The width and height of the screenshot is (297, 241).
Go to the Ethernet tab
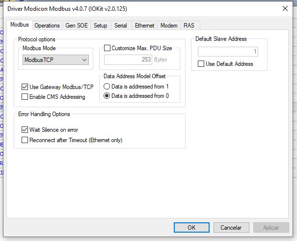tap(144, 26)
